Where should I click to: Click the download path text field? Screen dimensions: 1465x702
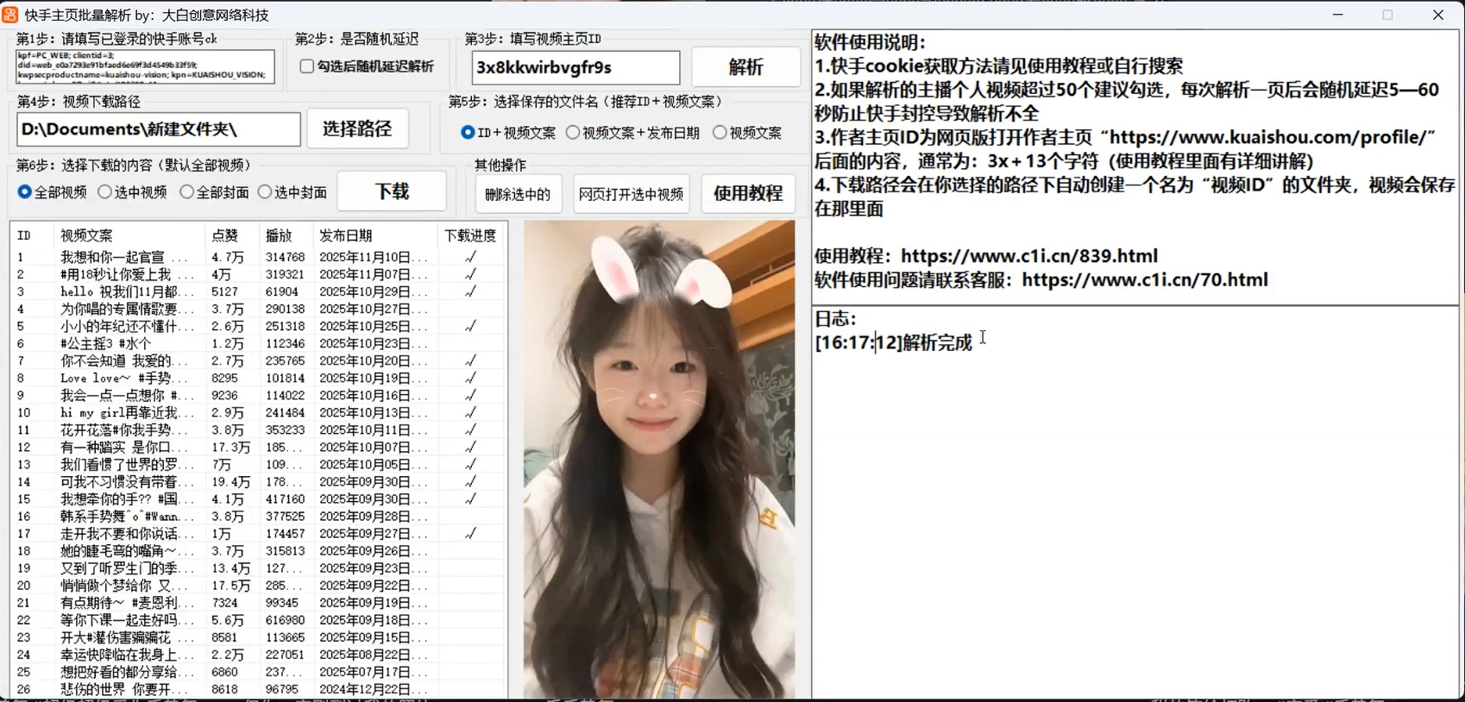pyautogui.click(x=158, y=129)
